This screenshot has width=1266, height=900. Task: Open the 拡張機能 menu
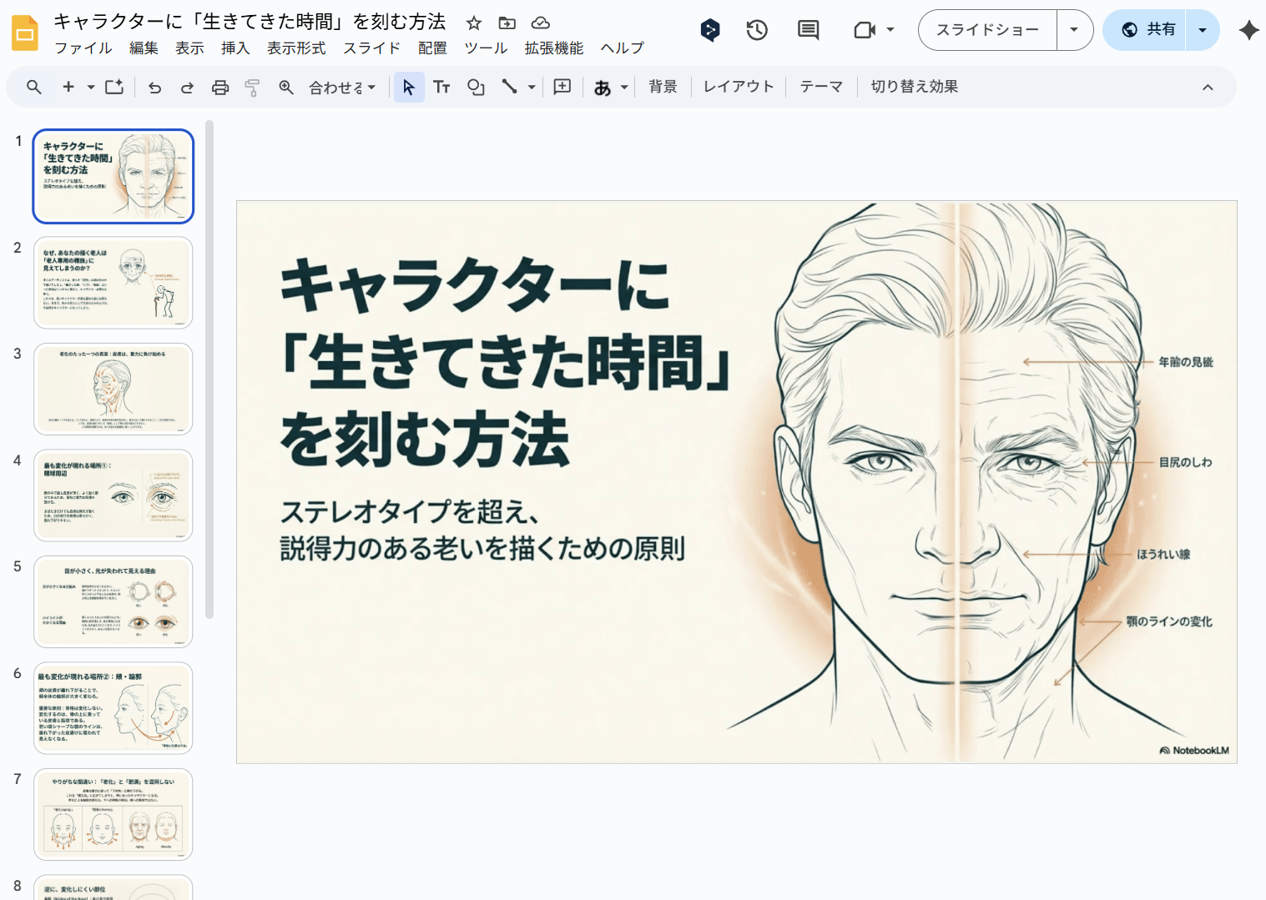[x=553, y=48]
